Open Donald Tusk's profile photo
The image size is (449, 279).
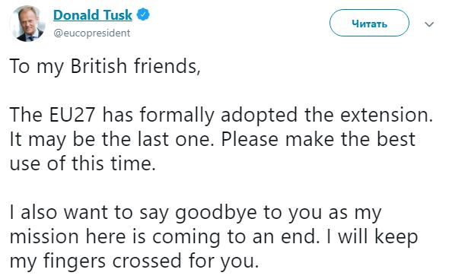[27, 24]
